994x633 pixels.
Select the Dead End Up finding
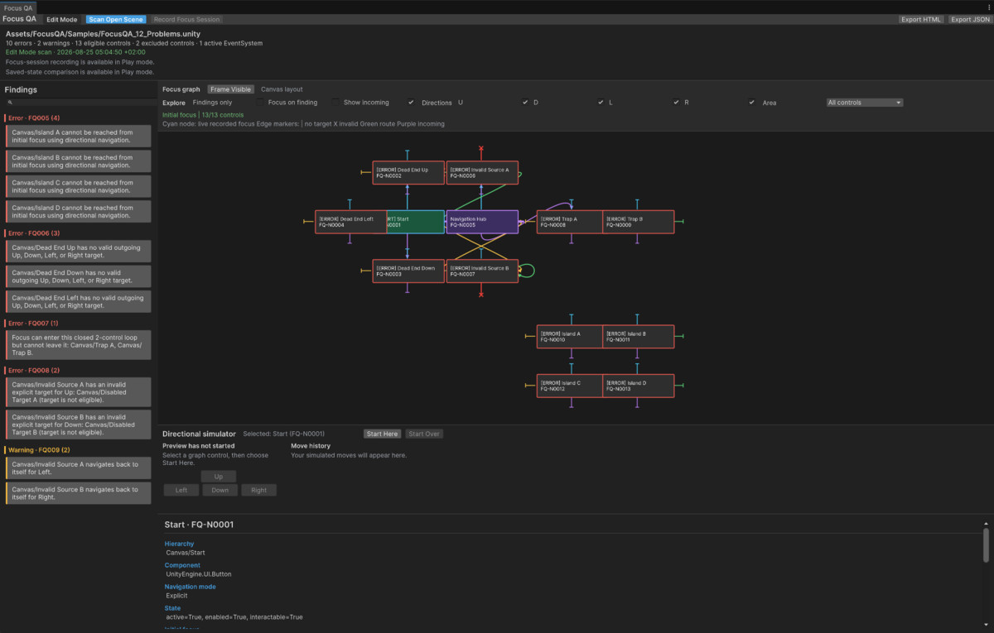(x=79, y=252)
